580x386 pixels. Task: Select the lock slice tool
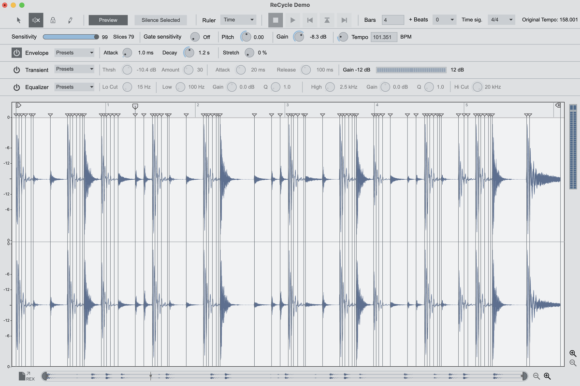[53, 20]
